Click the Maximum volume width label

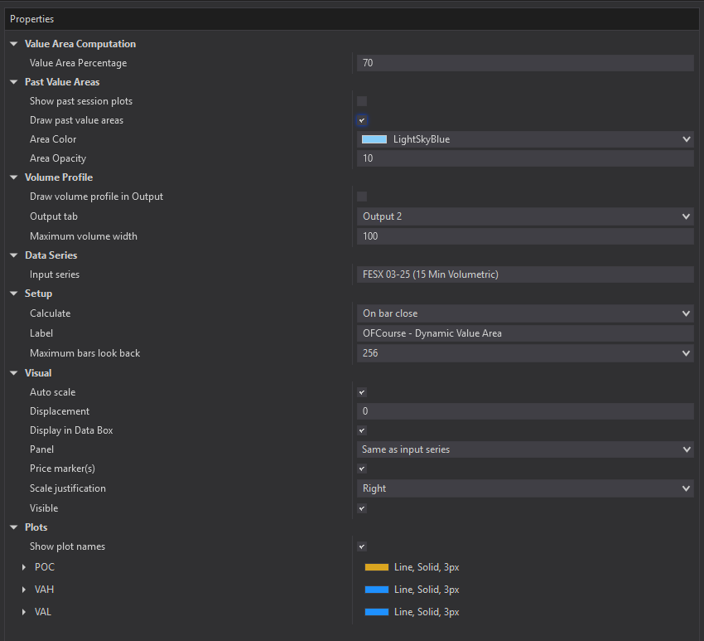point(84,236)
